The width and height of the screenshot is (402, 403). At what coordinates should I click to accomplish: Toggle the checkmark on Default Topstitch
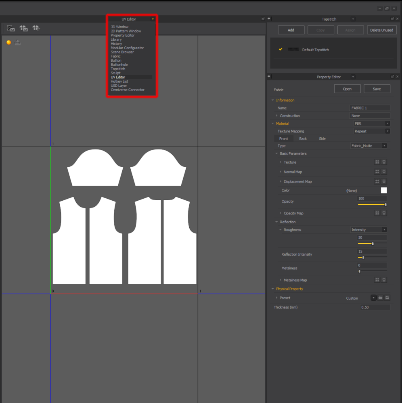280,49
